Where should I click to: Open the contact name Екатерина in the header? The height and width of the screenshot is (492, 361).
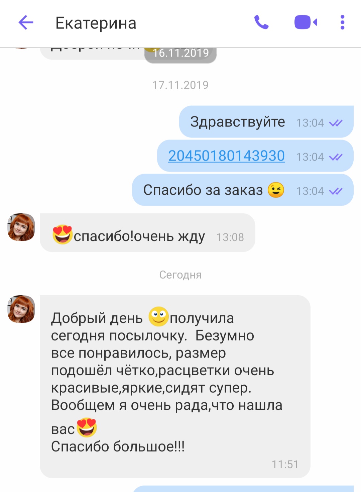coord(96,23)
